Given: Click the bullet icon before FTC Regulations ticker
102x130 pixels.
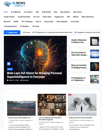Looking at the screenshot, I should pyautogui.click(x=33, y=32).
